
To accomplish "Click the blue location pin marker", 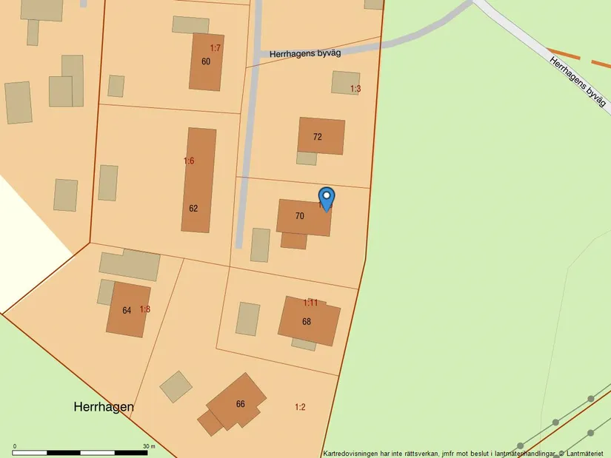I will [x=326, y=198].
